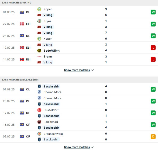
Task: Click the green W badge for 7-0 Koper match
Action: (153, 36)
